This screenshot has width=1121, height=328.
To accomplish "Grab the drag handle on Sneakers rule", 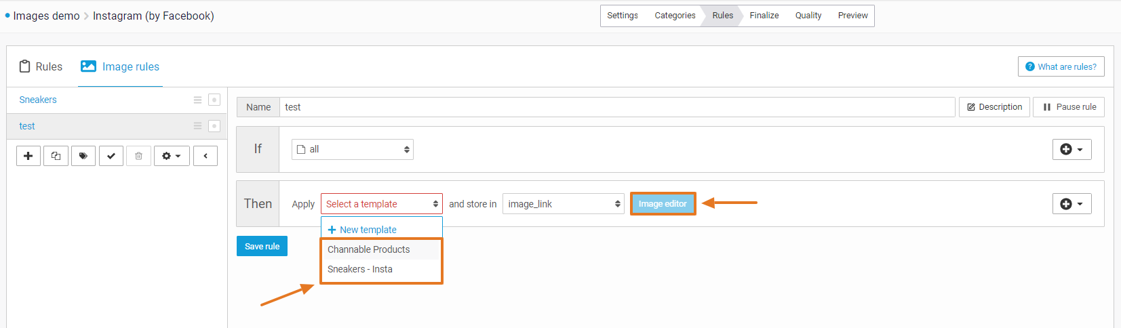I will tap(197, 100).
